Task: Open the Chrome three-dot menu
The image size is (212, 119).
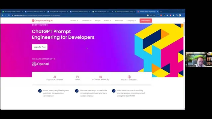Action: [183, 16]
